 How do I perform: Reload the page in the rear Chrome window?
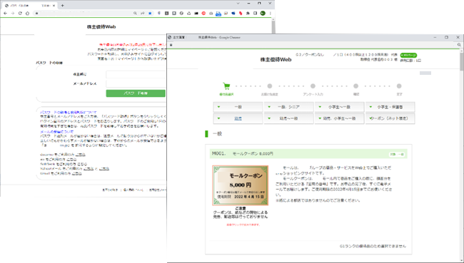pos(20,14)
